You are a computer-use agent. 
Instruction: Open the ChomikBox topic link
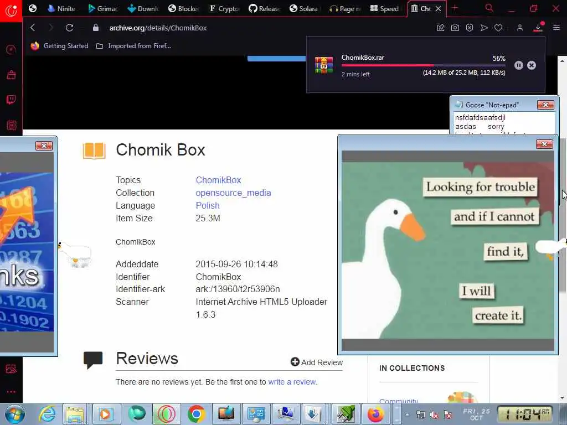click(218, 180)
